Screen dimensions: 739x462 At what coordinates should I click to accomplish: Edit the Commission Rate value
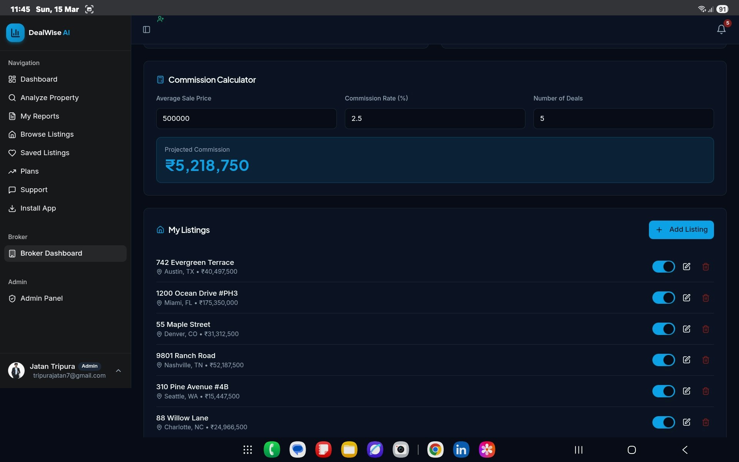(x=434, y=118)
